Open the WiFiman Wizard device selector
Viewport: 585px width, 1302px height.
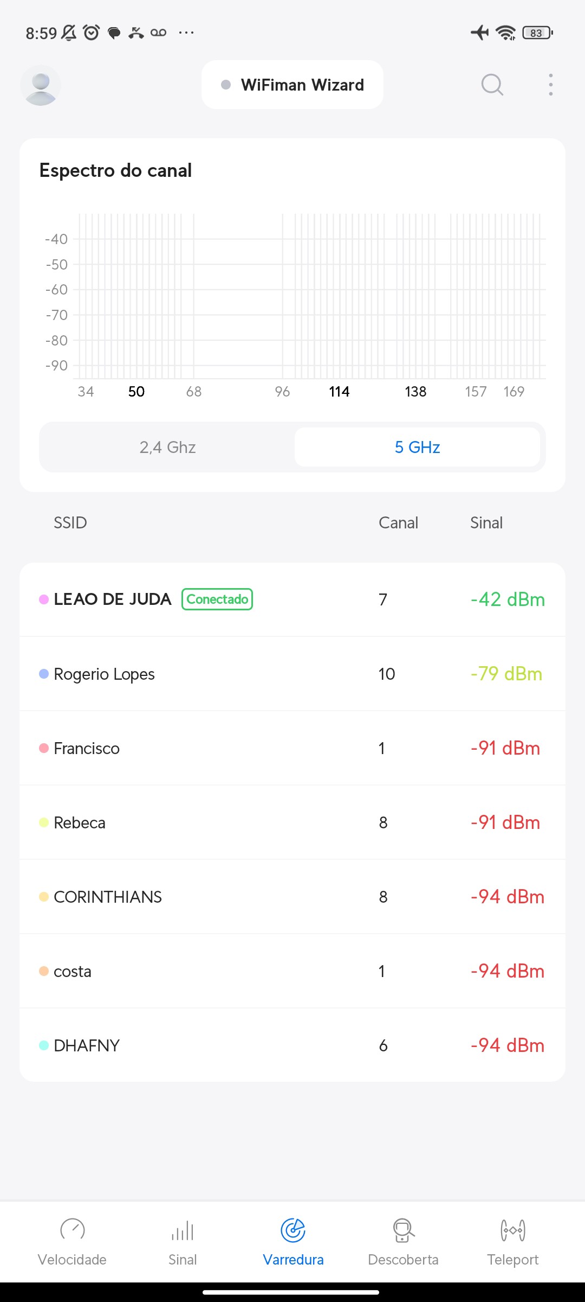pos(292,85)
